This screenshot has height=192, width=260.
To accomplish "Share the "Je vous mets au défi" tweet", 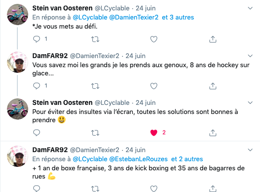I will point(213,39).
